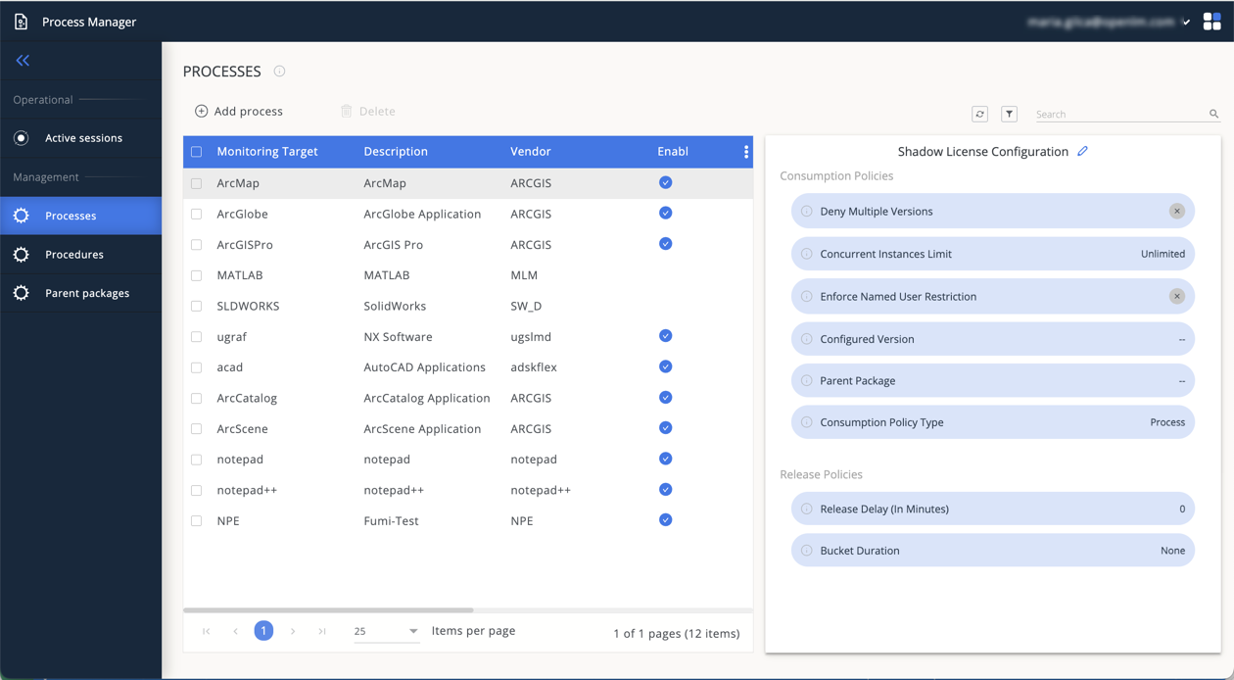1234x680 pixels.
Task: Click the info icon on Bucket Duration
Action: (x=807, y=551)
